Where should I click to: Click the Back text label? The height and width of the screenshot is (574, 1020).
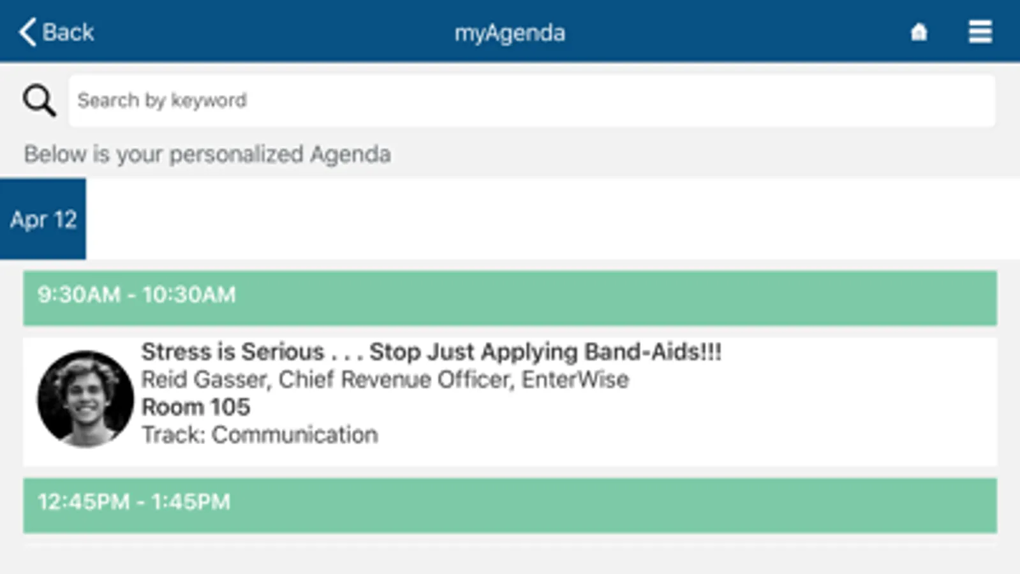[x=68, y=32]
